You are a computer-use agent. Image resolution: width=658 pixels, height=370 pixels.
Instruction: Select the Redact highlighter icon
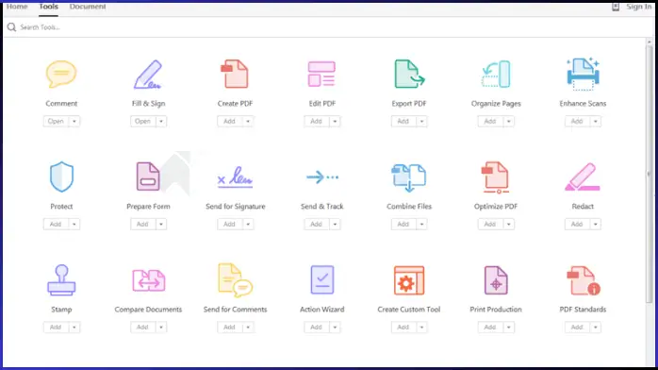(x=583, y=177)
